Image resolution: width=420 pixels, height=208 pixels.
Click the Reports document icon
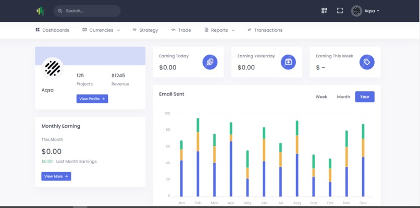point(206,30)
